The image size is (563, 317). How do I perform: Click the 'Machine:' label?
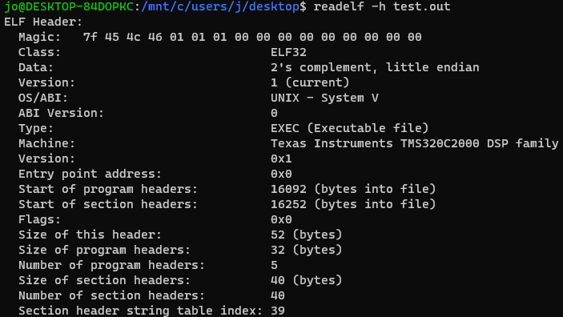[x=46, y=143]
